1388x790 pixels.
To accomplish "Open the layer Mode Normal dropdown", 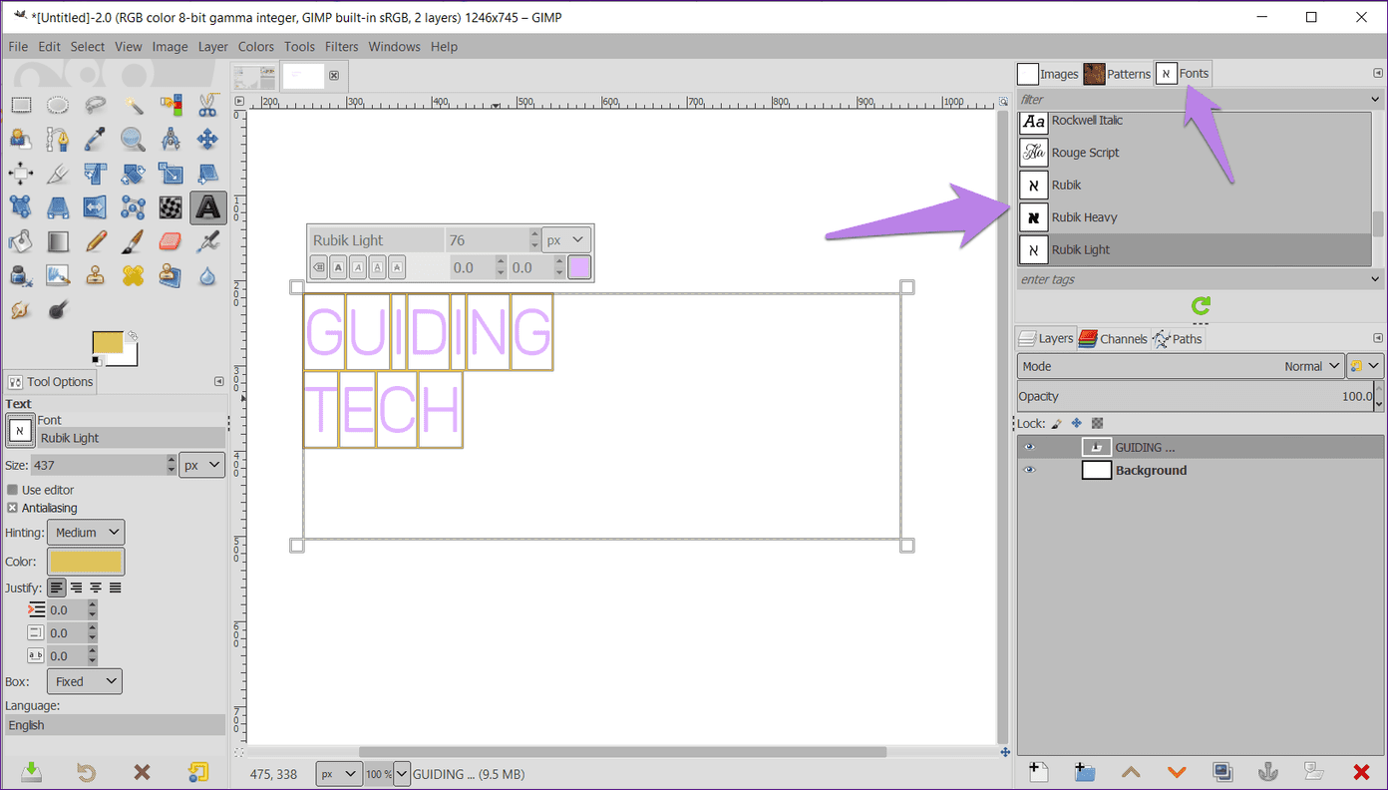I will tap(1182, 366).
